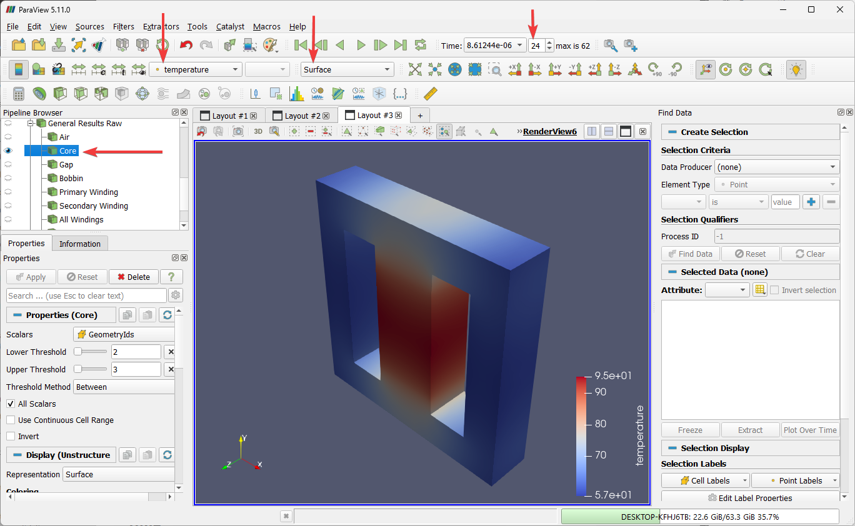855x526 pixels.
Task: Click the Threshold filter icon
Action: pyautogui.click(x=101, y=94)
